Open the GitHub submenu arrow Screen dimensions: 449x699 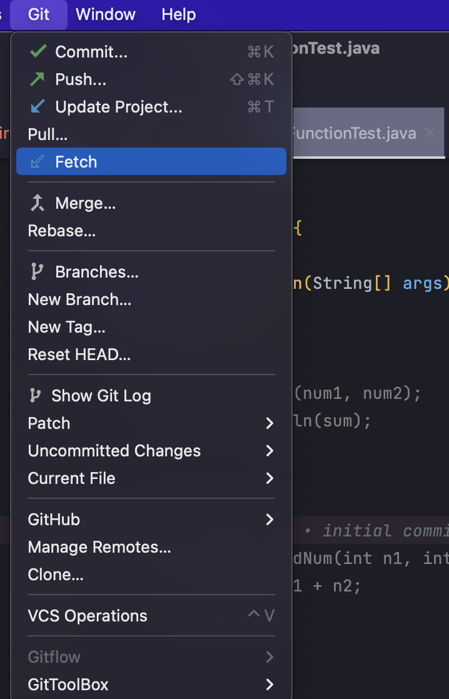(270, 520)
